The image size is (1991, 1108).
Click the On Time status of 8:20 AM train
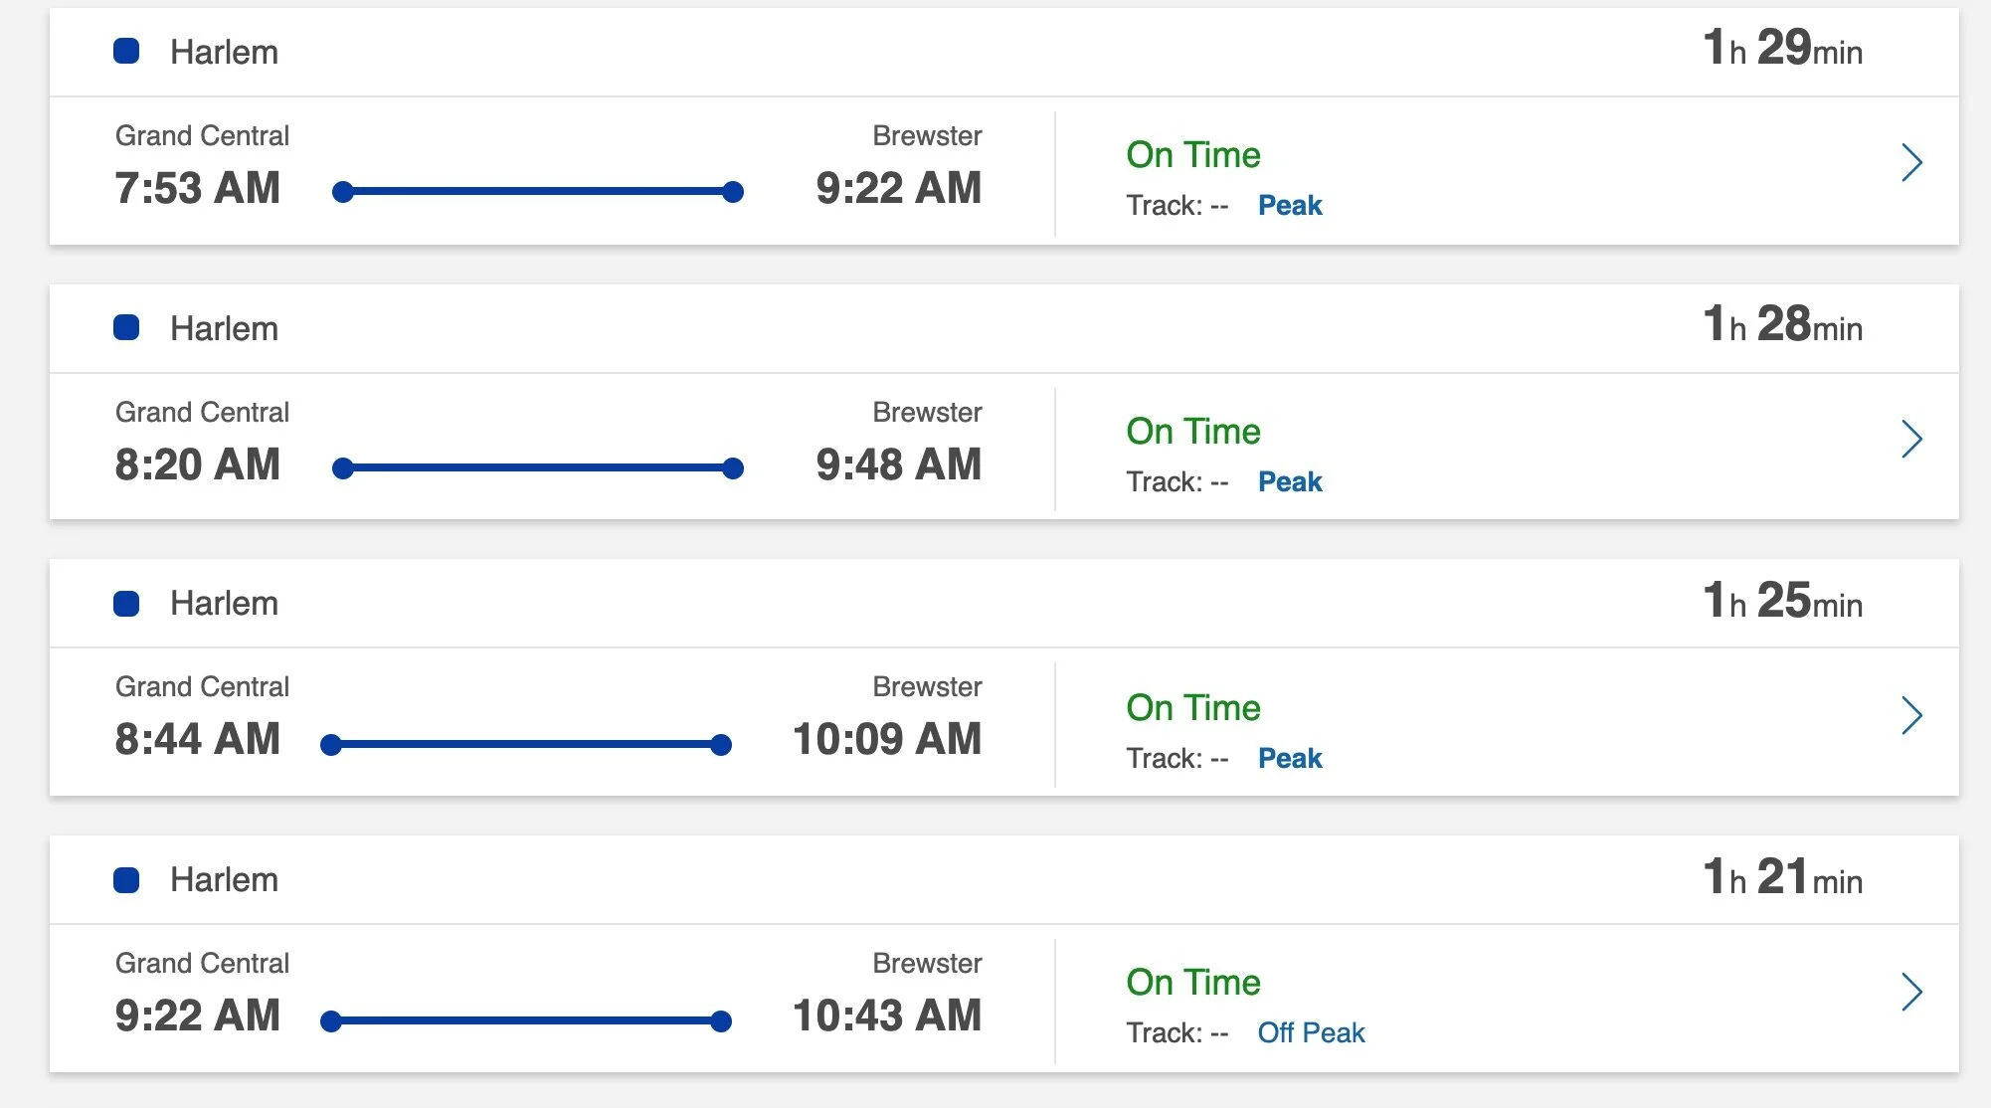click(x=1193, y=432)
